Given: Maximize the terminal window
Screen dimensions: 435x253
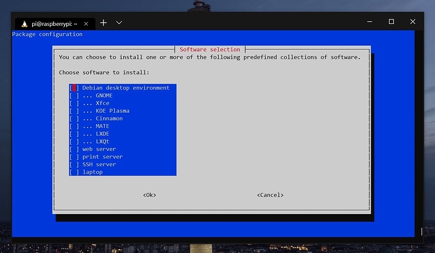Looking at the screenshot, I should [391, 21].
